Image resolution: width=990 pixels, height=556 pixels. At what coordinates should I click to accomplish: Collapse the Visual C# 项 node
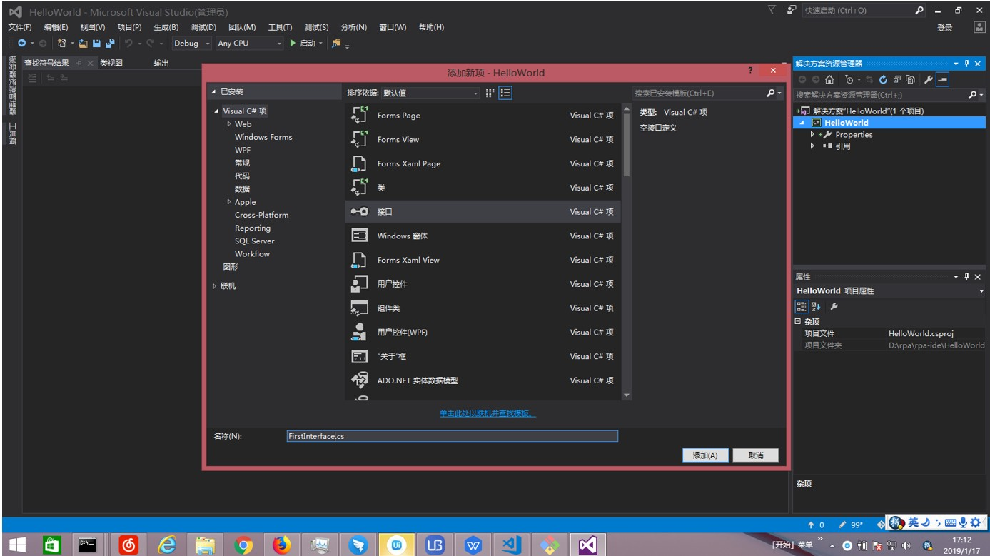(x=216, y=111)
